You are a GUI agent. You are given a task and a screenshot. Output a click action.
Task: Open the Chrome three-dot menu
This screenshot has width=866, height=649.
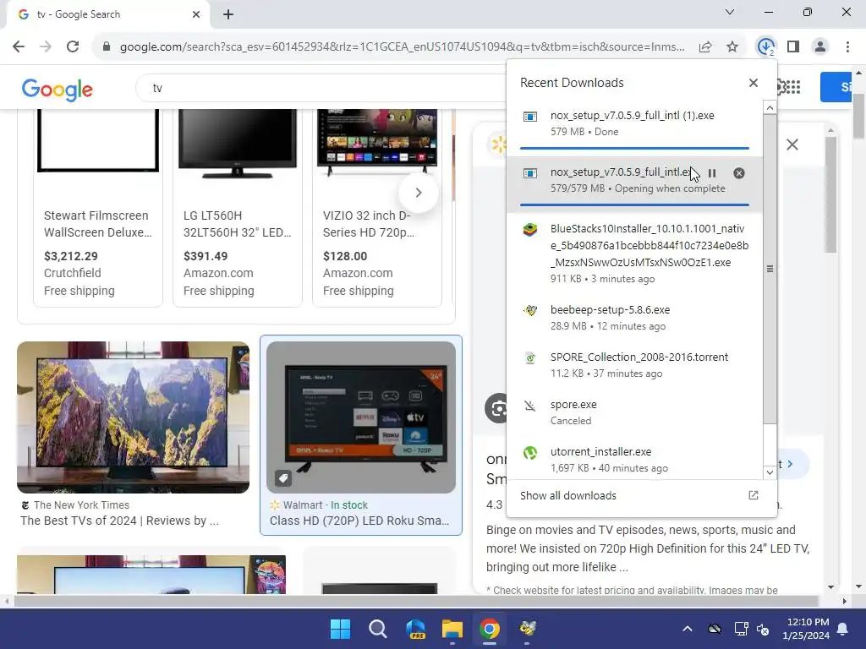tap(847, 47)
